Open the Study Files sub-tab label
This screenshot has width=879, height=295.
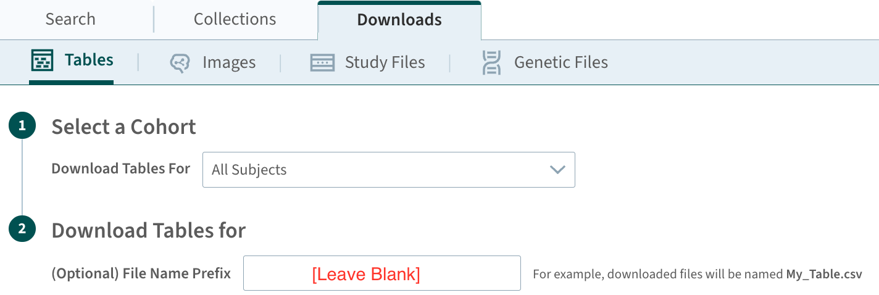[385, 63]
